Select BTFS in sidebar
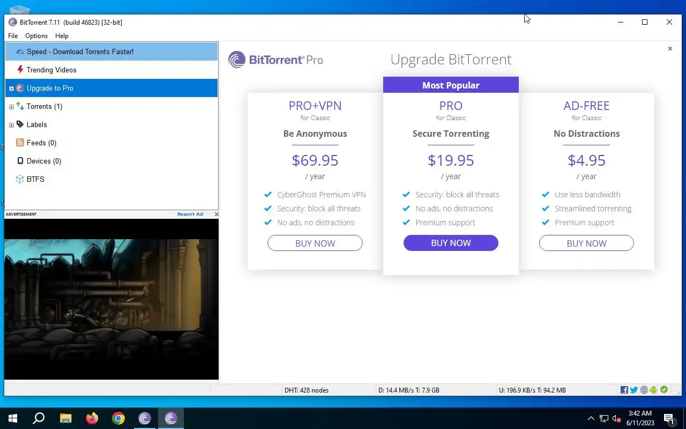Viewport: 686px width, 429px height. click(x=111, y=179)
